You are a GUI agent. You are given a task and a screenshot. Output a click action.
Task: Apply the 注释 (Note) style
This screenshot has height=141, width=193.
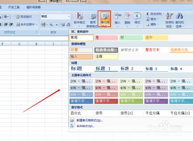pos(106,57)
